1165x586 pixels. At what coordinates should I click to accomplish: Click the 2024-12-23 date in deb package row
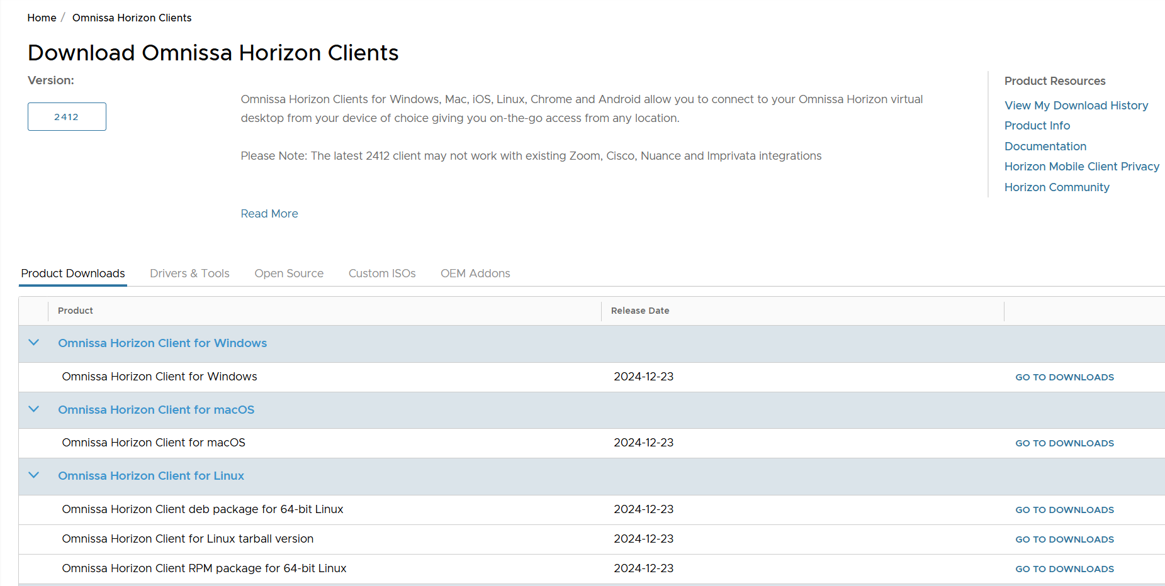tap(643, 509)
